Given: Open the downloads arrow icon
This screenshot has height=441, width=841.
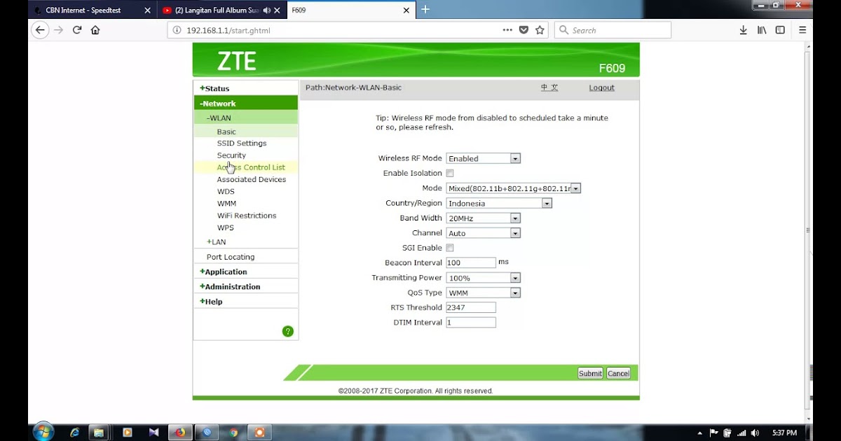Looking at the screenshot, I should [x=743, y=30].
